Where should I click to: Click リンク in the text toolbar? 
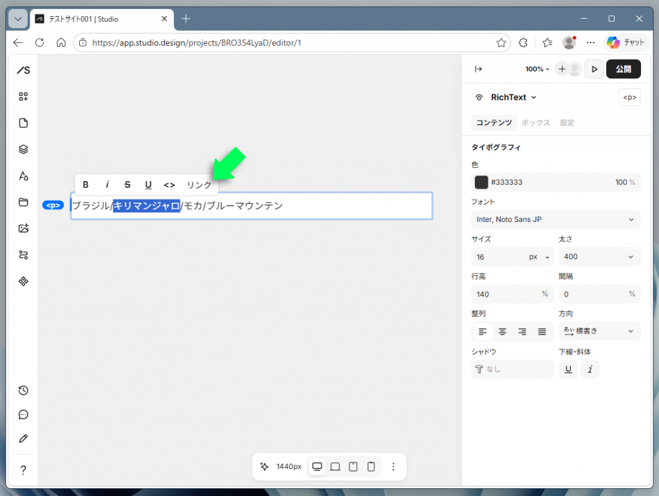[200, 185]
